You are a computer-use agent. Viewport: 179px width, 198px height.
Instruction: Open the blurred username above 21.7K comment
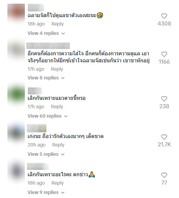click(37, 128)
